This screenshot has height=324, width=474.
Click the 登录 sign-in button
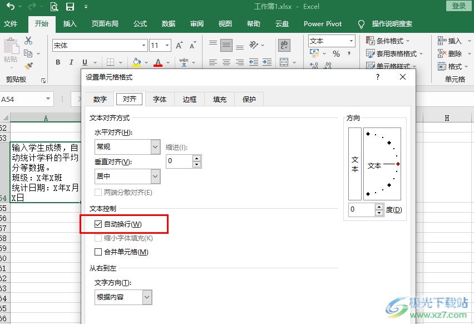click(x=458, y=6)
